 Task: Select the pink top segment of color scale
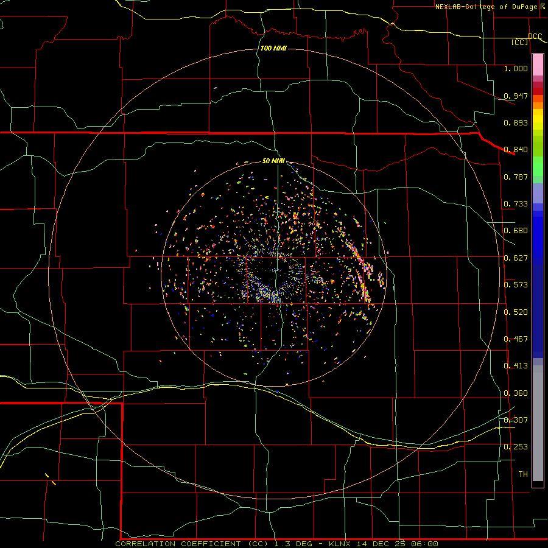[x=538, y=65]
